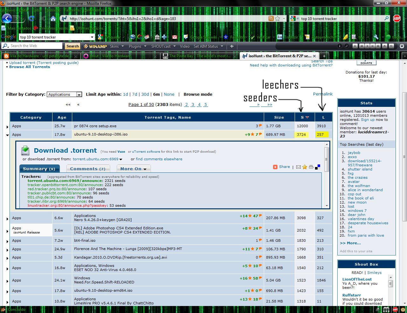Click the printer share icon
407x313 pixels.
311,167
